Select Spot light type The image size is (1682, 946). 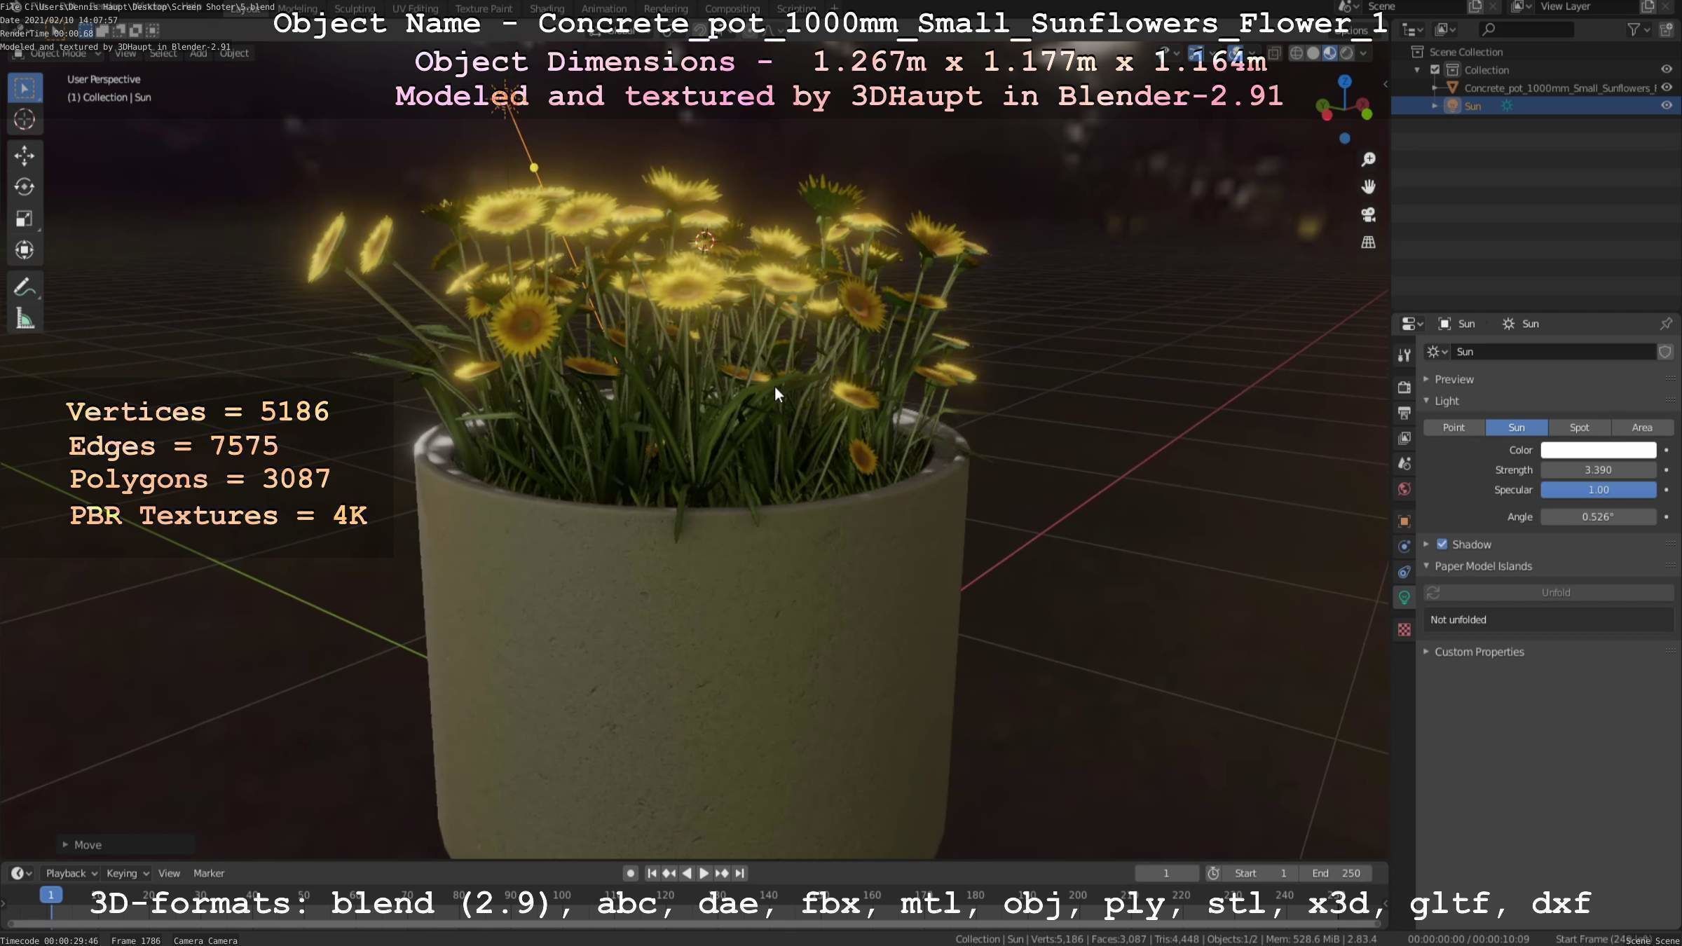(x=1579, y=427)
